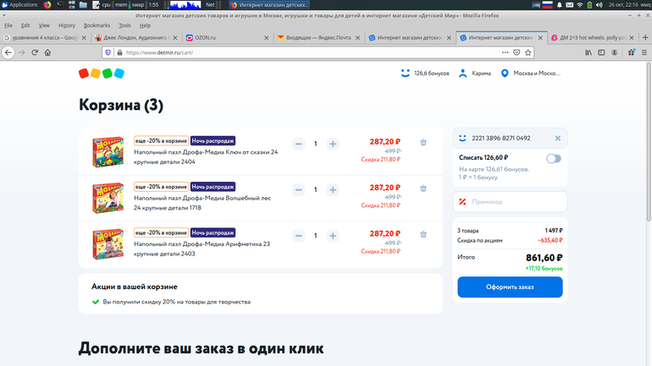Image resolution: width=652 pixels, height=366 pixels.
Task: Open the Firefox hamburger menu
Action: (642, 52)
